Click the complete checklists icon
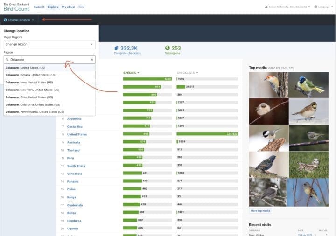Image resolution: width=336 pixels, height=236 pixels. tap(116, 48)
